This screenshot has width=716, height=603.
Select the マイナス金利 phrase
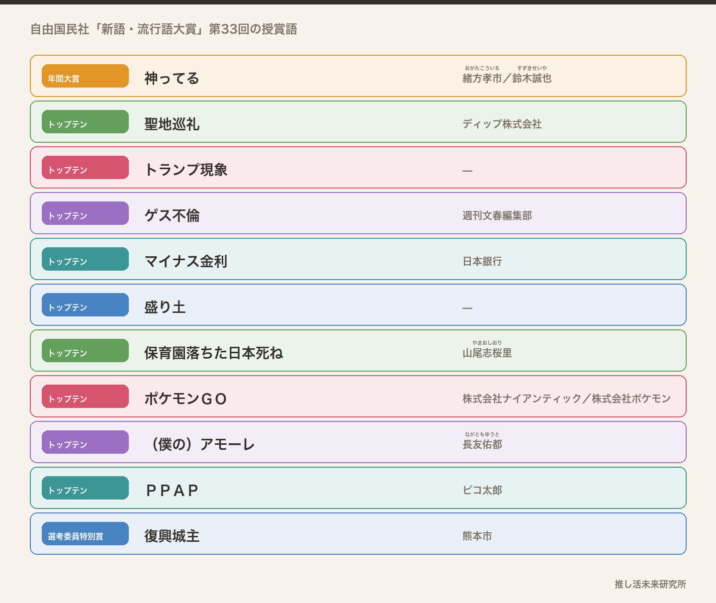click(x=186, y=261)
